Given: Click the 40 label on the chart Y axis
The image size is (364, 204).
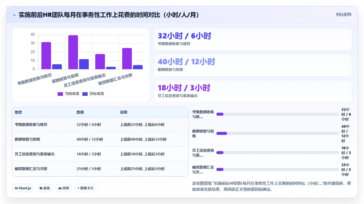Looking at the screenshot, I should point(33,35).
